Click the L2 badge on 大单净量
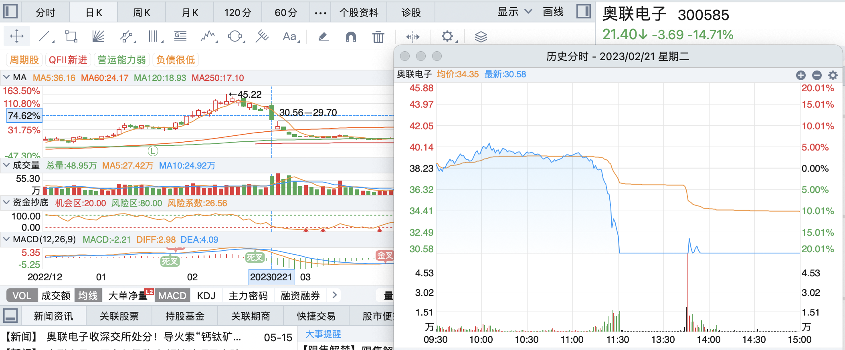This screenshot has width=845, height=350. click(x=149, y=292)
